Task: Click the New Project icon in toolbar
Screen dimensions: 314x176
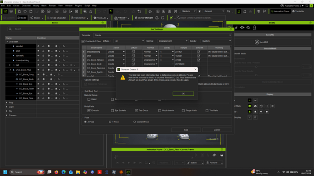Action: (x=19, y=11)
